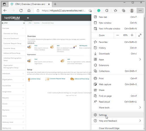This screenshot has height=131, width=146.
Task: Open Extensions menu entry
Action: (117, 65)
